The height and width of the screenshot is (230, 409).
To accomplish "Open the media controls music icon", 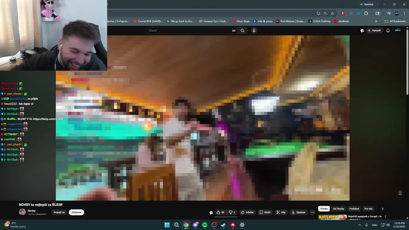I will coord(389,13).
